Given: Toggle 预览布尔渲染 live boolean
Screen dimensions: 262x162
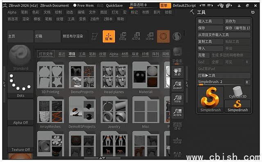Looking at the screenshot, I should (75, 36).
